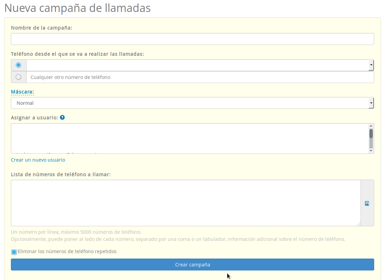The image size is (382, 280).
Task: Select the first phone number radio button
Action: pos(18,65)
